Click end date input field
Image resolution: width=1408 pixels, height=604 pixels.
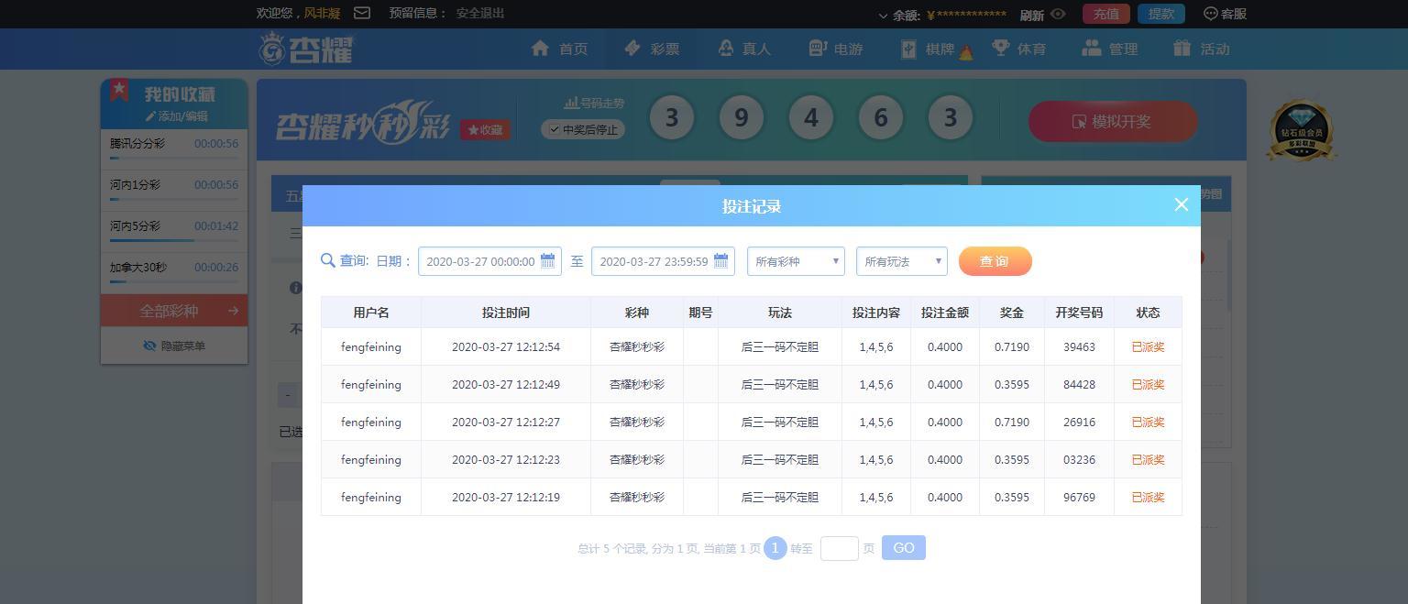click(663, 261)
